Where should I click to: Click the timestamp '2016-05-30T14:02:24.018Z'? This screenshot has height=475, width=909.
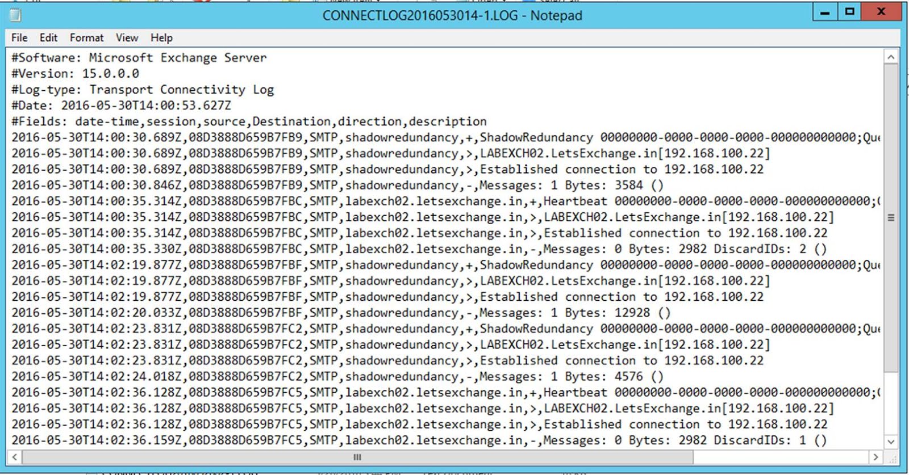click(x=97, y=376)
